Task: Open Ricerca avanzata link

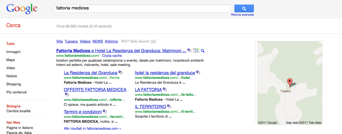Action: tap(242, 15)
